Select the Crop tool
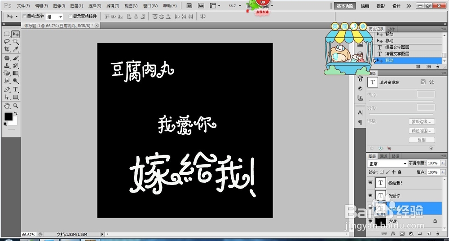449x241 pixels. (7, 49)
